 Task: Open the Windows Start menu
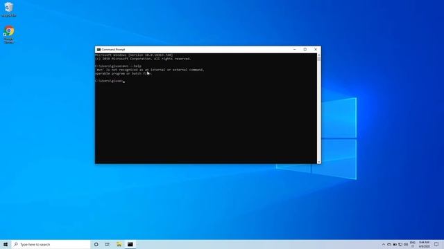(6, 244)
